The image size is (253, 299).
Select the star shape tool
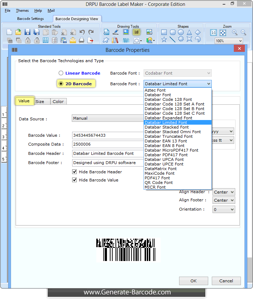[x=164, y=40]
